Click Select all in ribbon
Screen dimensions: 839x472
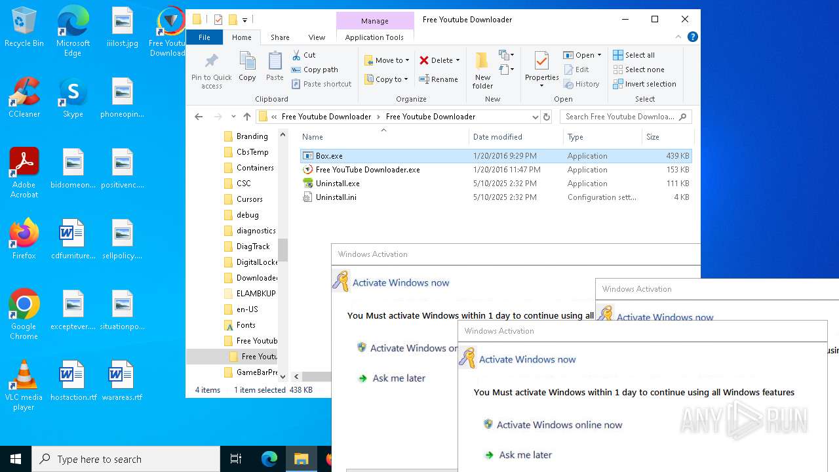[x=634, y=55]
